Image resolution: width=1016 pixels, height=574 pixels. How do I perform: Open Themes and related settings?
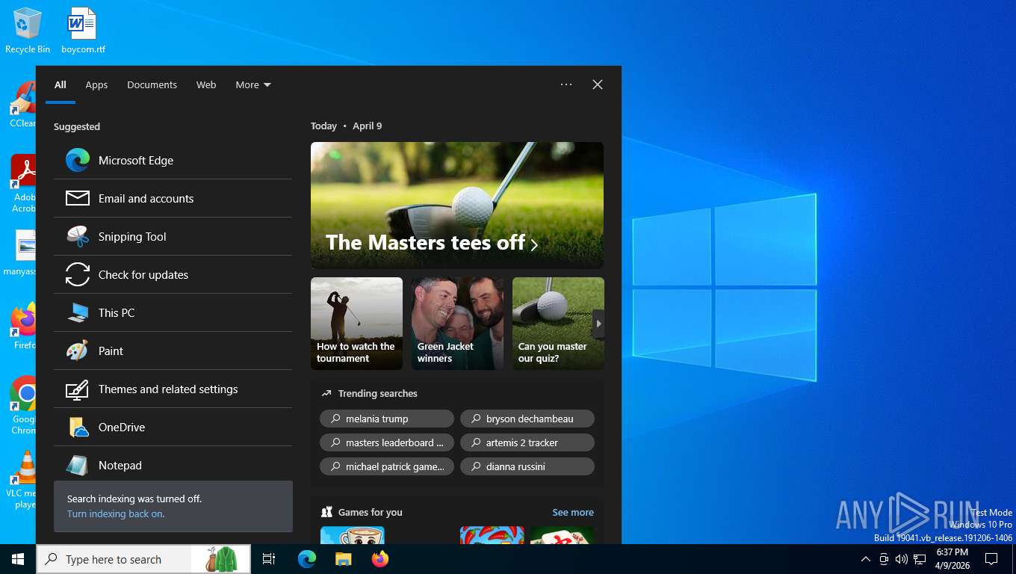tap(173, 389)
